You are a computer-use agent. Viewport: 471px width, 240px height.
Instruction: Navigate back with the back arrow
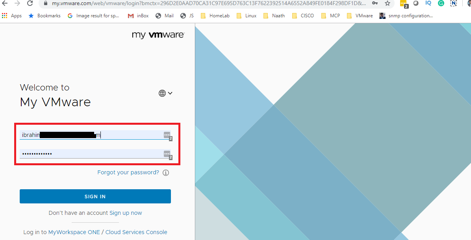[4, 3]
